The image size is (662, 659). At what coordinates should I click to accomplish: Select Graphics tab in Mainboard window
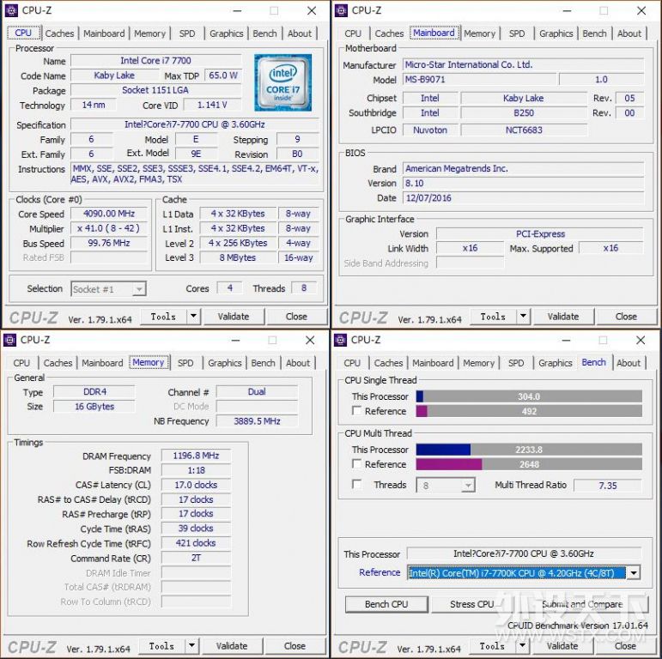(556, 33)
